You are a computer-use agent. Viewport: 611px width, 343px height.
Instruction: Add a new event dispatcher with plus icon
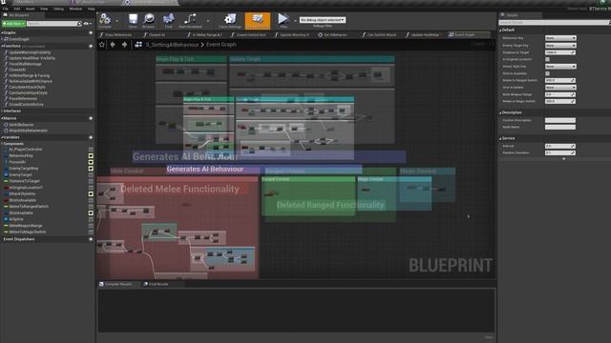[91, 239]
